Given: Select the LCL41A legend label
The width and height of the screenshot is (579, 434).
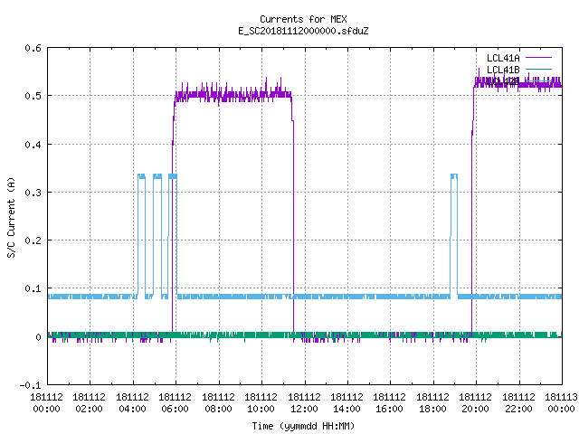Looking at the screenshot, I should click(x=503, y=58).
